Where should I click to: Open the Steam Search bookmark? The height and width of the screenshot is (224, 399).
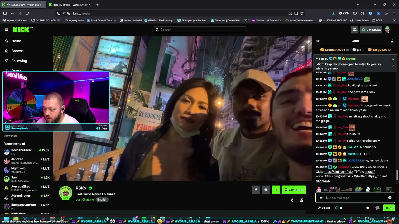[x=360, y=21]
